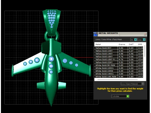The width and height of the screenshot is (151, 113).
Task: Select the White Gold:10KX1 row
Action: click(x=119, y=68)
